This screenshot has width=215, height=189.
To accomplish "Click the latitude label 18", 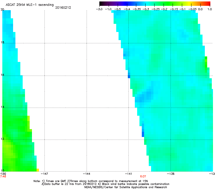I will coord(2,42).
